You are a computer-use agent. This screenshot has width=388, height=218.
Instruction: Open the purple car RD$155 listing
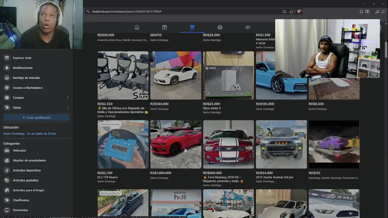(334, 144)
